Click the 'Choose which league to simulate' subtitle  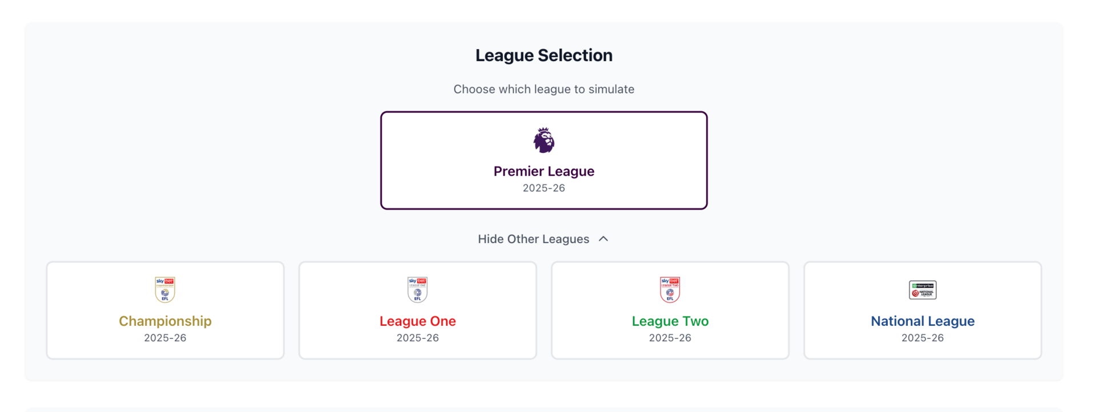pos(544,89)
